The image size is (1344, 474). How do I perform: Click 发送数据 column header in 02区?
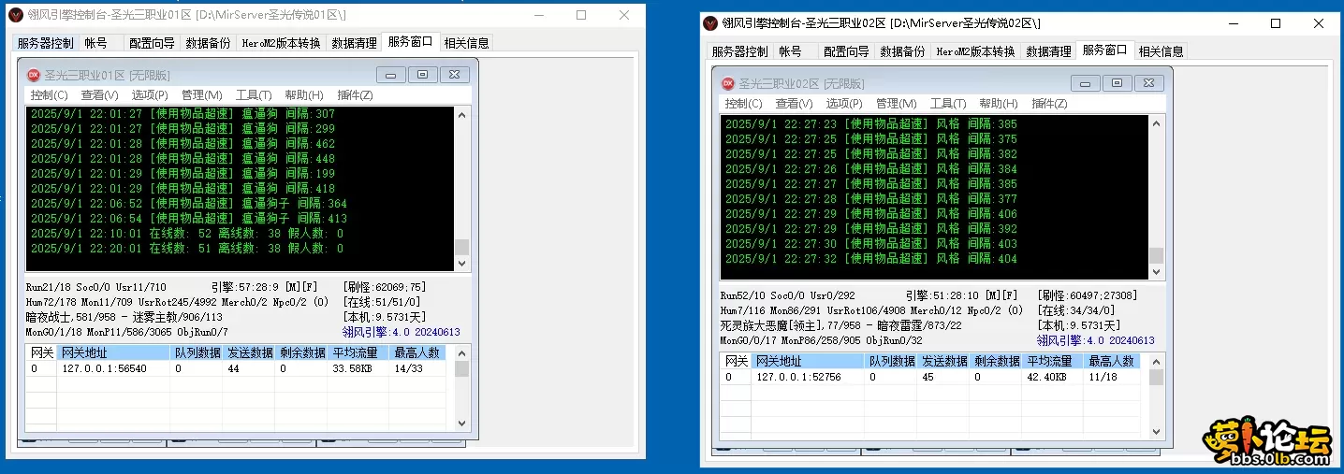coord(943,361)
